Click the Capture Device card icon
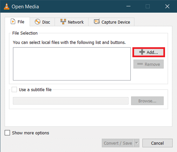This screenshot has height=152, width=177. (97, 22)
